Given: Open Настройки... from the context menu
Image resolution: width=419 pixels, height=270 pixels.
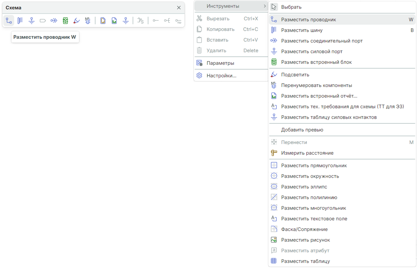Looking at the screenshot, I should [x=221, y=76].
